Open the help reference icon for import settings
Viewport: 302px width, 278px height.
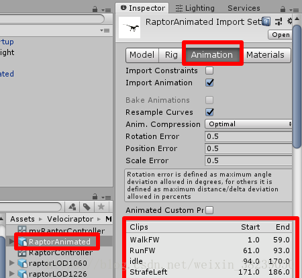[266, 21]
